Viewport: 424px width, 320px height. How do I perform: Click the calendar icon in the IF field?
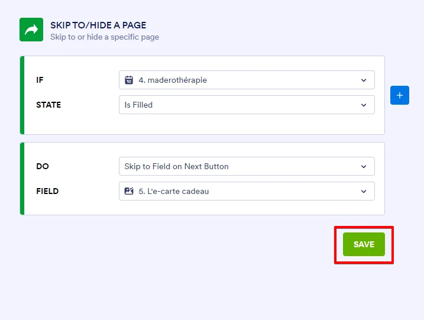[x=129, y=80]
